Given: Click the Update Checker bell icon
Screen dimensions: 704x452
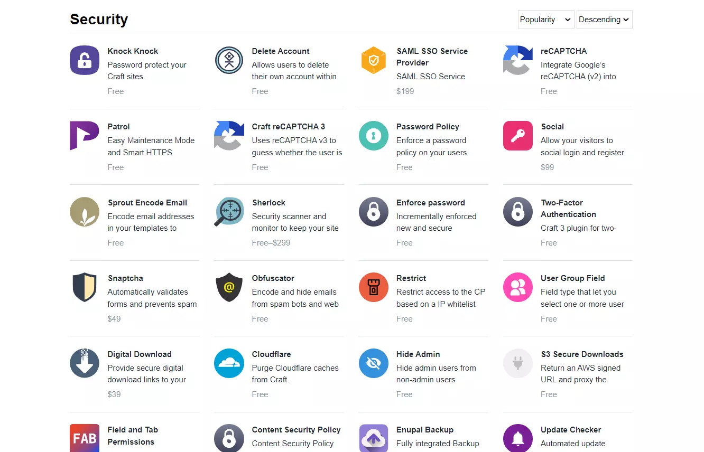Looking at the screenshot, I should (x=518, y=438).
